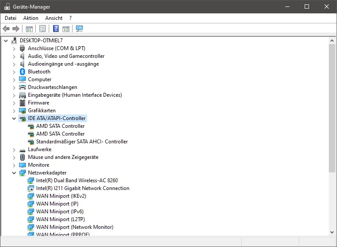Expand the Bluetooth category
The image size is (337, 247).
[x=14, y=72]
